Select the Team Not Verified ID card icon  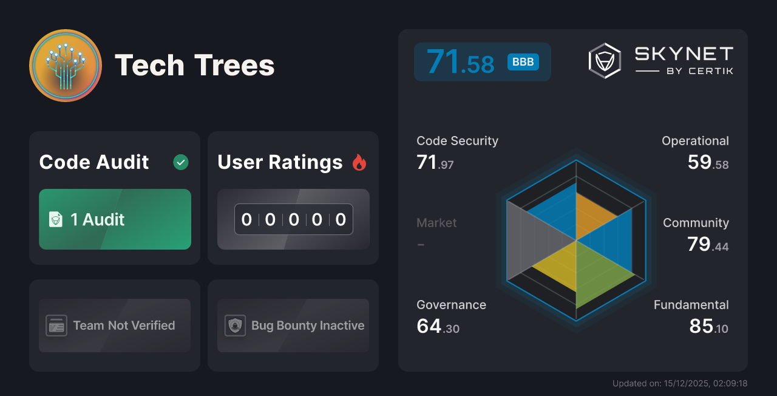tap(58, 326)
